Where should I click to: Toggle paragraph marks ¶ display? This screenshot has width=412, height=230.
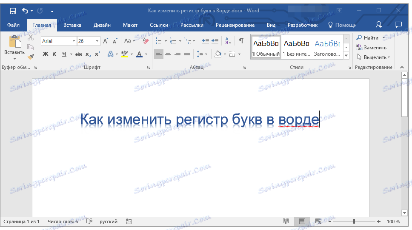(x=241, y=41)
